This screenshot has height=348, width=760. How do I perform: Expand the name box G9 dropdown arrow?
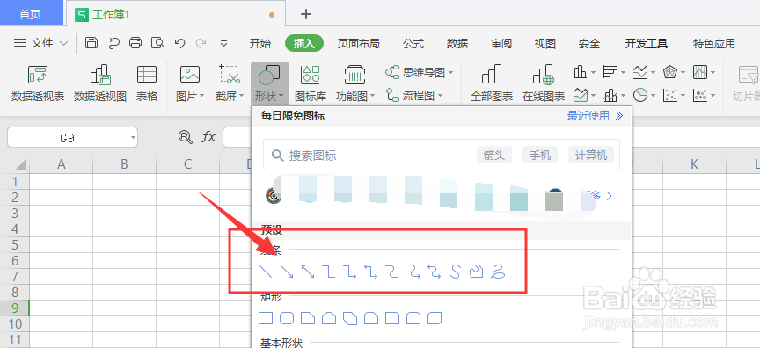[134, 138]
